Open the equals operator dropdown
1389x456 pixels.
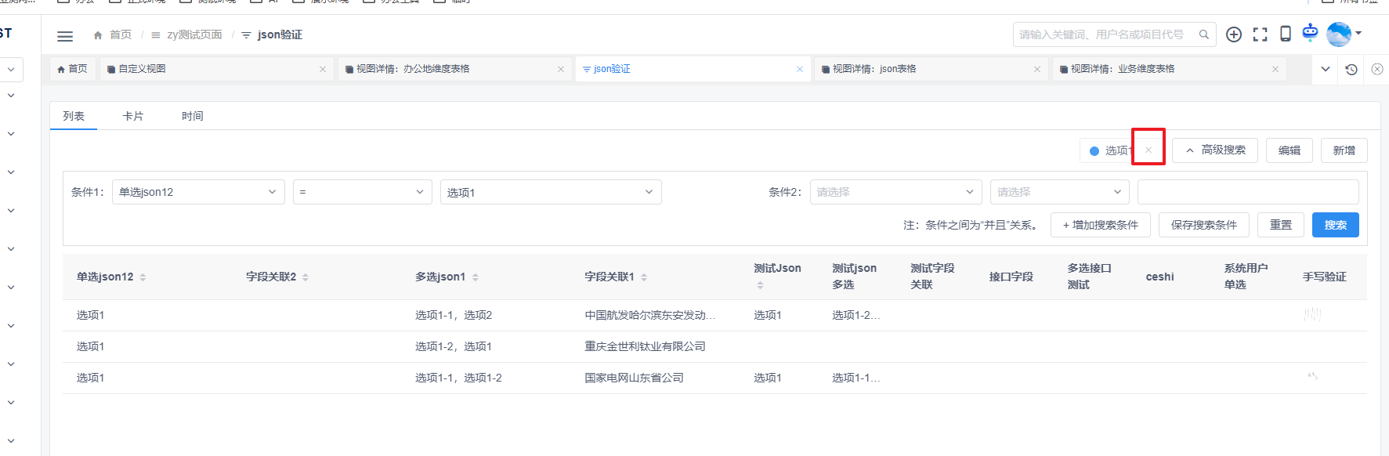[x=362, y=192]
